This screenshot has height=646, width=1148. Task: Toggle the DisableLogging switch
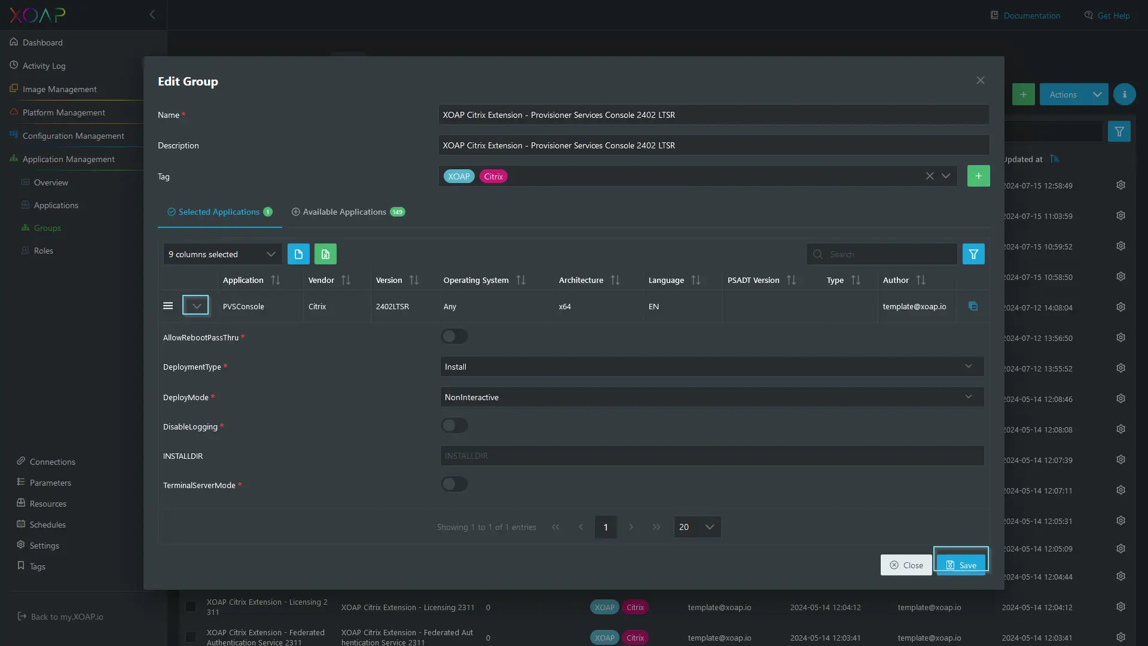pyautogui.click(x=454, y=426)
